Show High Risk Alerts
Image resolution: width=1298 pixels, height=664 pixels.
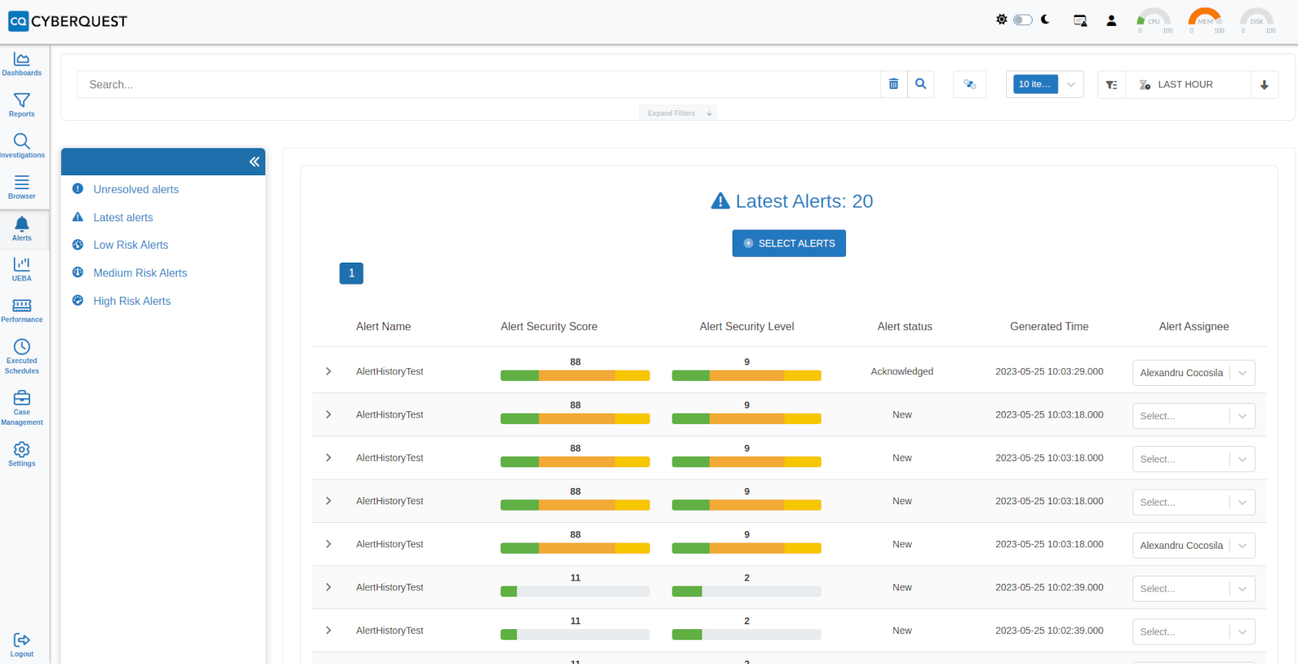click(x=131, y=301)
